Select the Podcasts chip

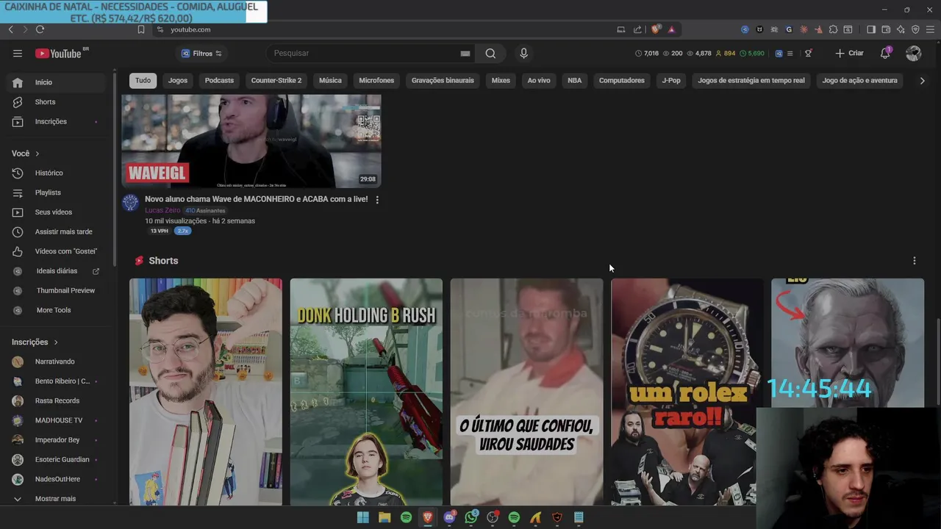[219, 81]
